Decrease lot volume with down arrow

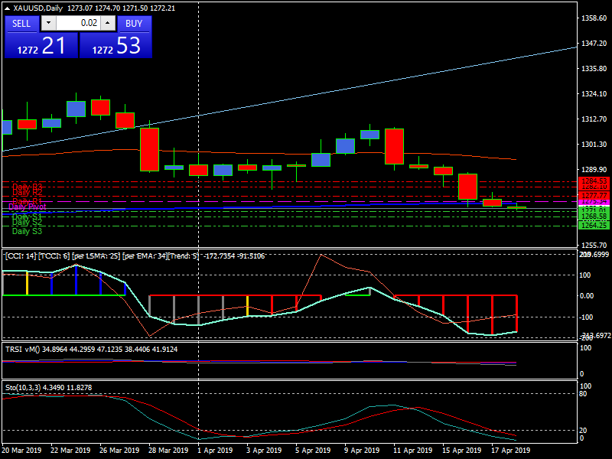[47, 24]
